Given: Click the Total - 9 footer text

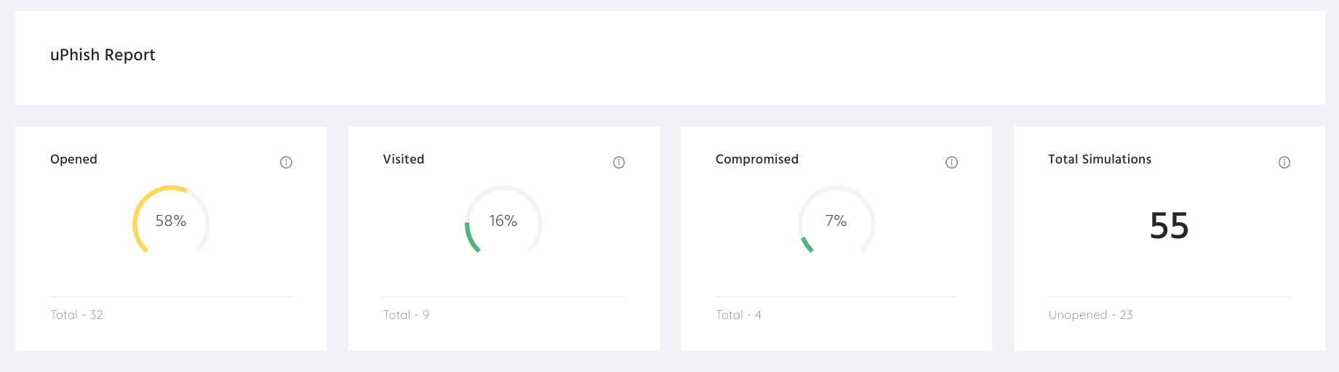Looking at the screenshot, I should 406,315.
